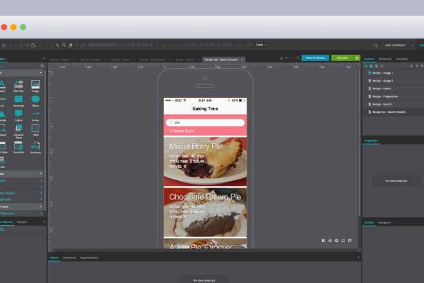Click the Chocolate Cream Pie recipe card

click(x=205, y=213)
